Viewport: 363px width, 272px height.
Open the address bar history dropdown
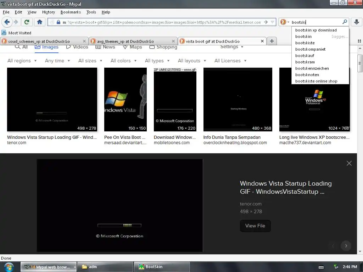tap(273, 22)
